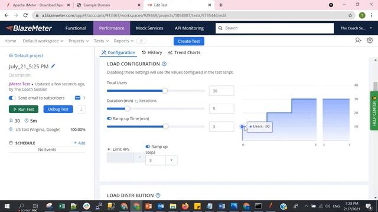Switch to Performance tab
Image resolution: width=378 pixels, height=212 pixels.
point(112,28)
